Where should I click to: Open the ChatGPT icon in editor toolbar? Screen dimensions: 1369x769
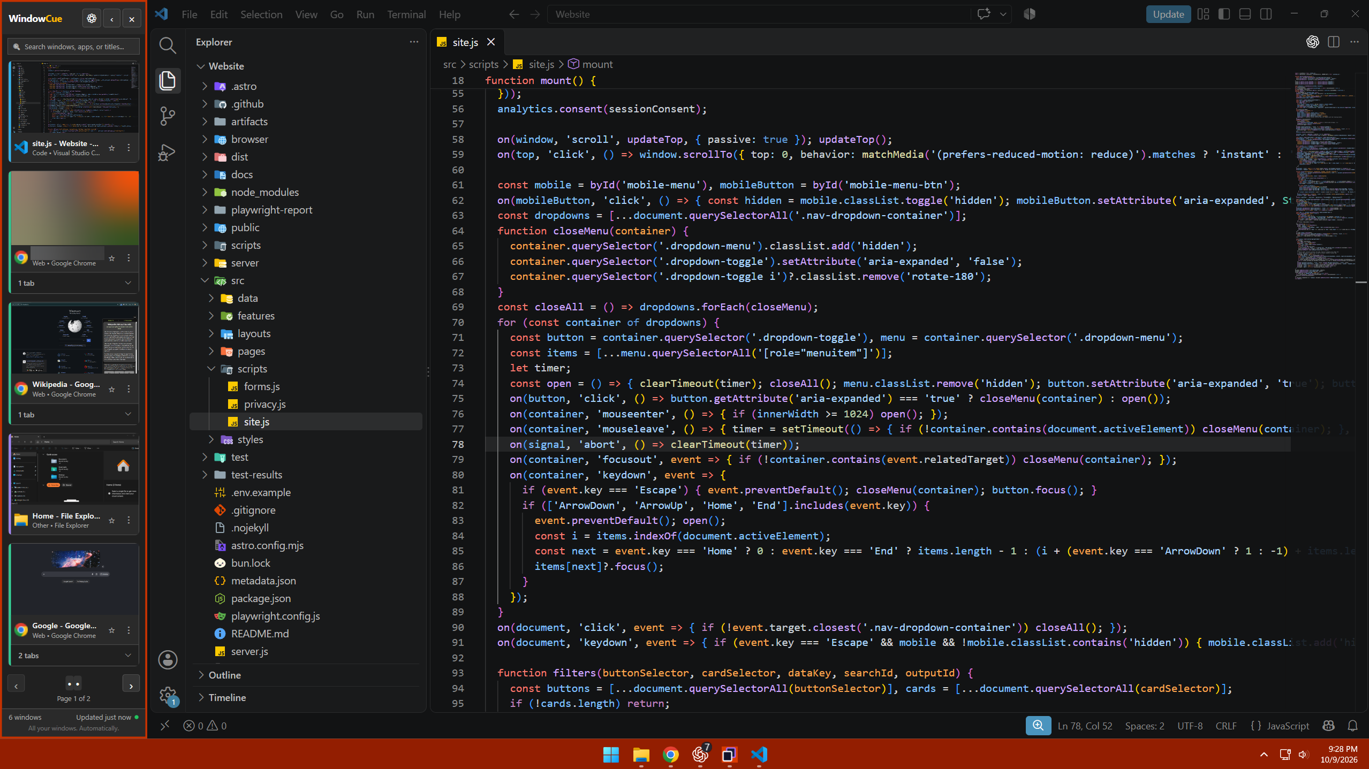(1312, 42)
